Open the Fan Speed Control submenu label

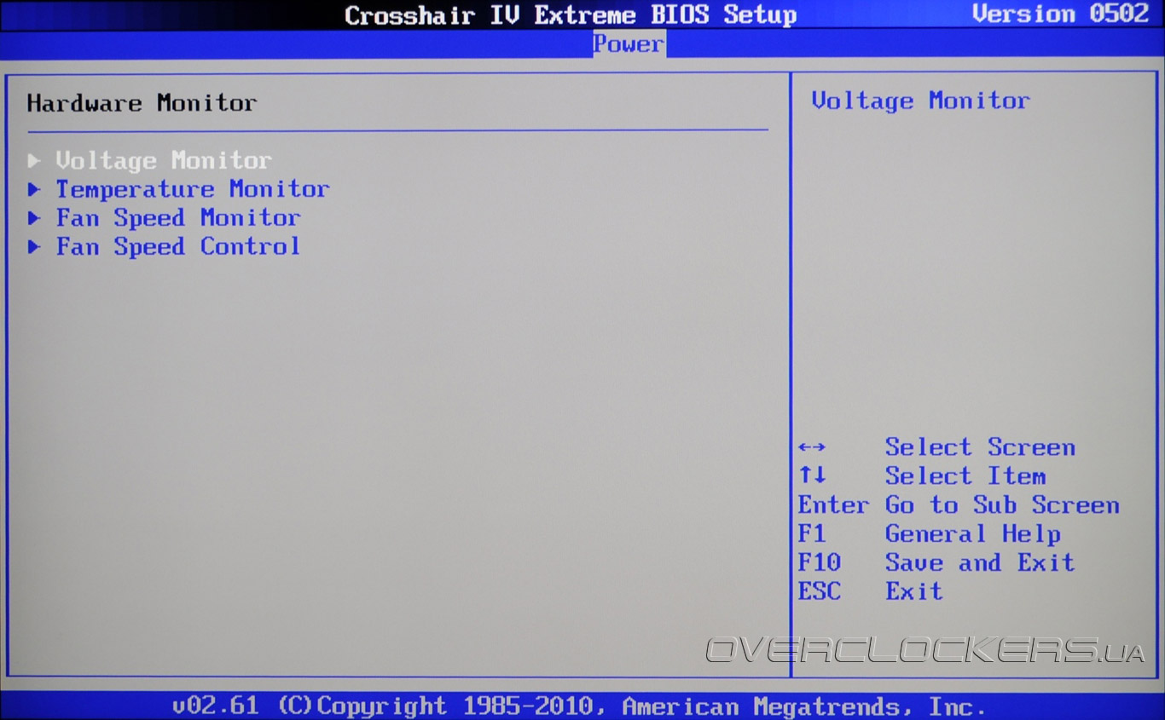[x=178, y=247]
